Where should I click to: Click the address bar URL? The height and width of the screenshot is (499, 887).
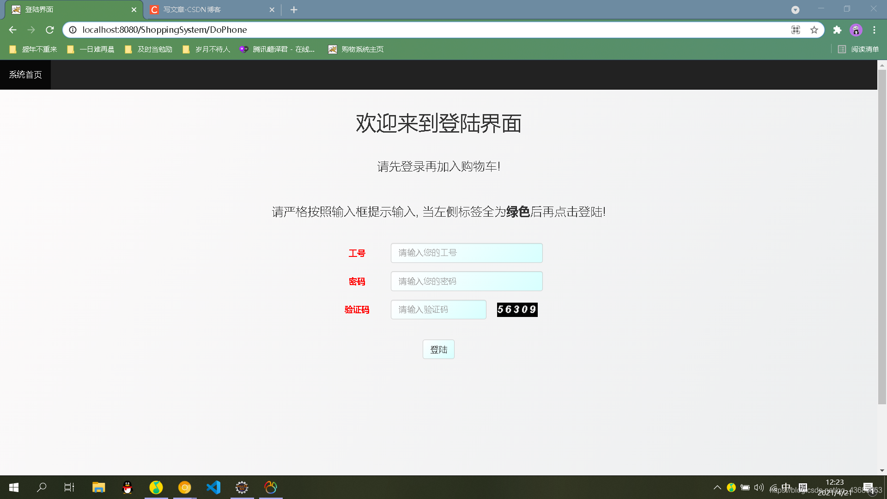coord(164,30)
